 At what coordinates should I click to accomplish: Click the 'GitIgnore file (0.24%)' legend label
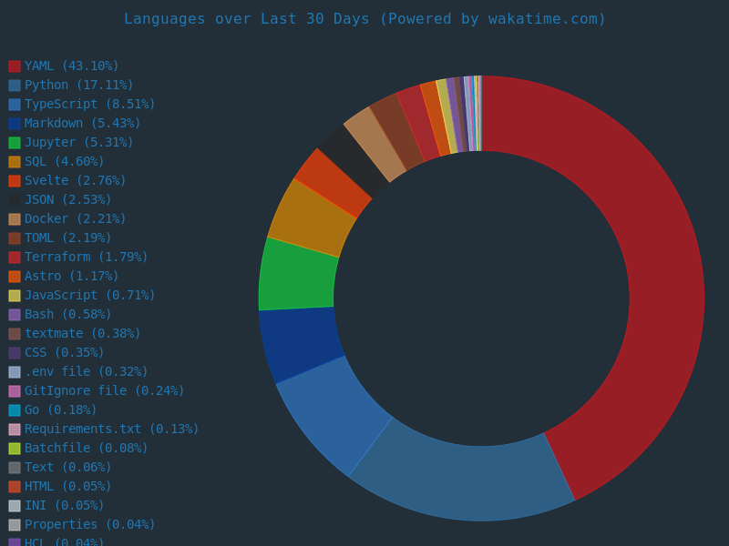click(104, 390)
